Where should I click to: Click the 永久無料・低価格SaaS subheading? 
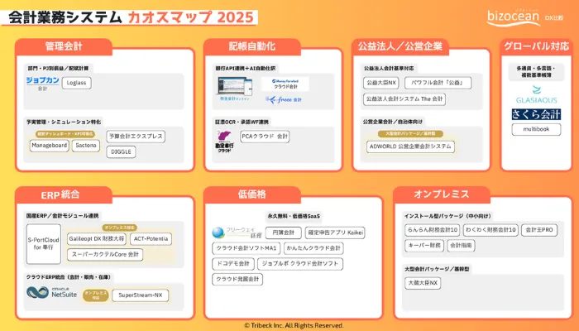pos(294,216)
